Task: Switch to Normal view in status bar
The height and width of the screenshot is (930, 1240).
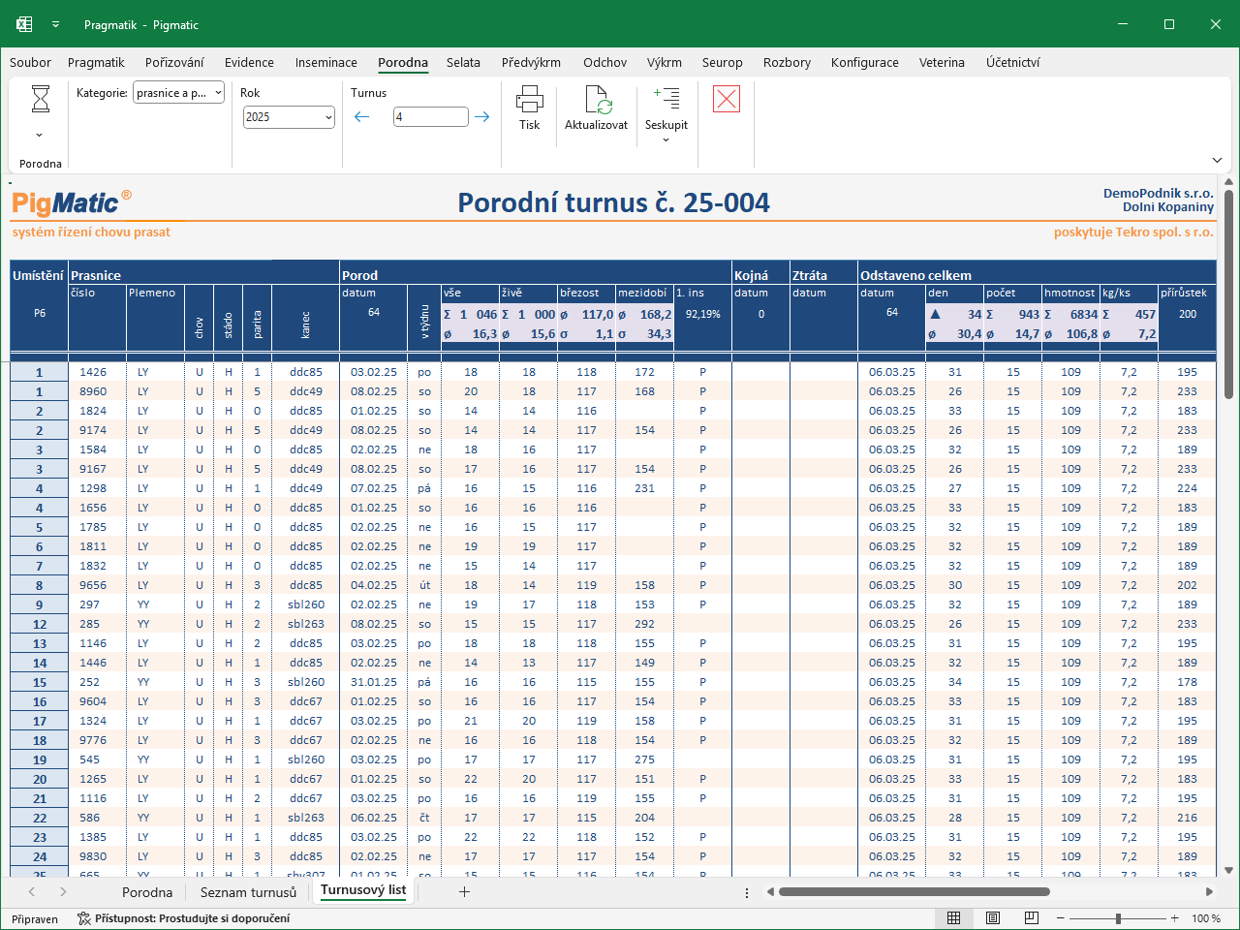Action: [954, 918]
